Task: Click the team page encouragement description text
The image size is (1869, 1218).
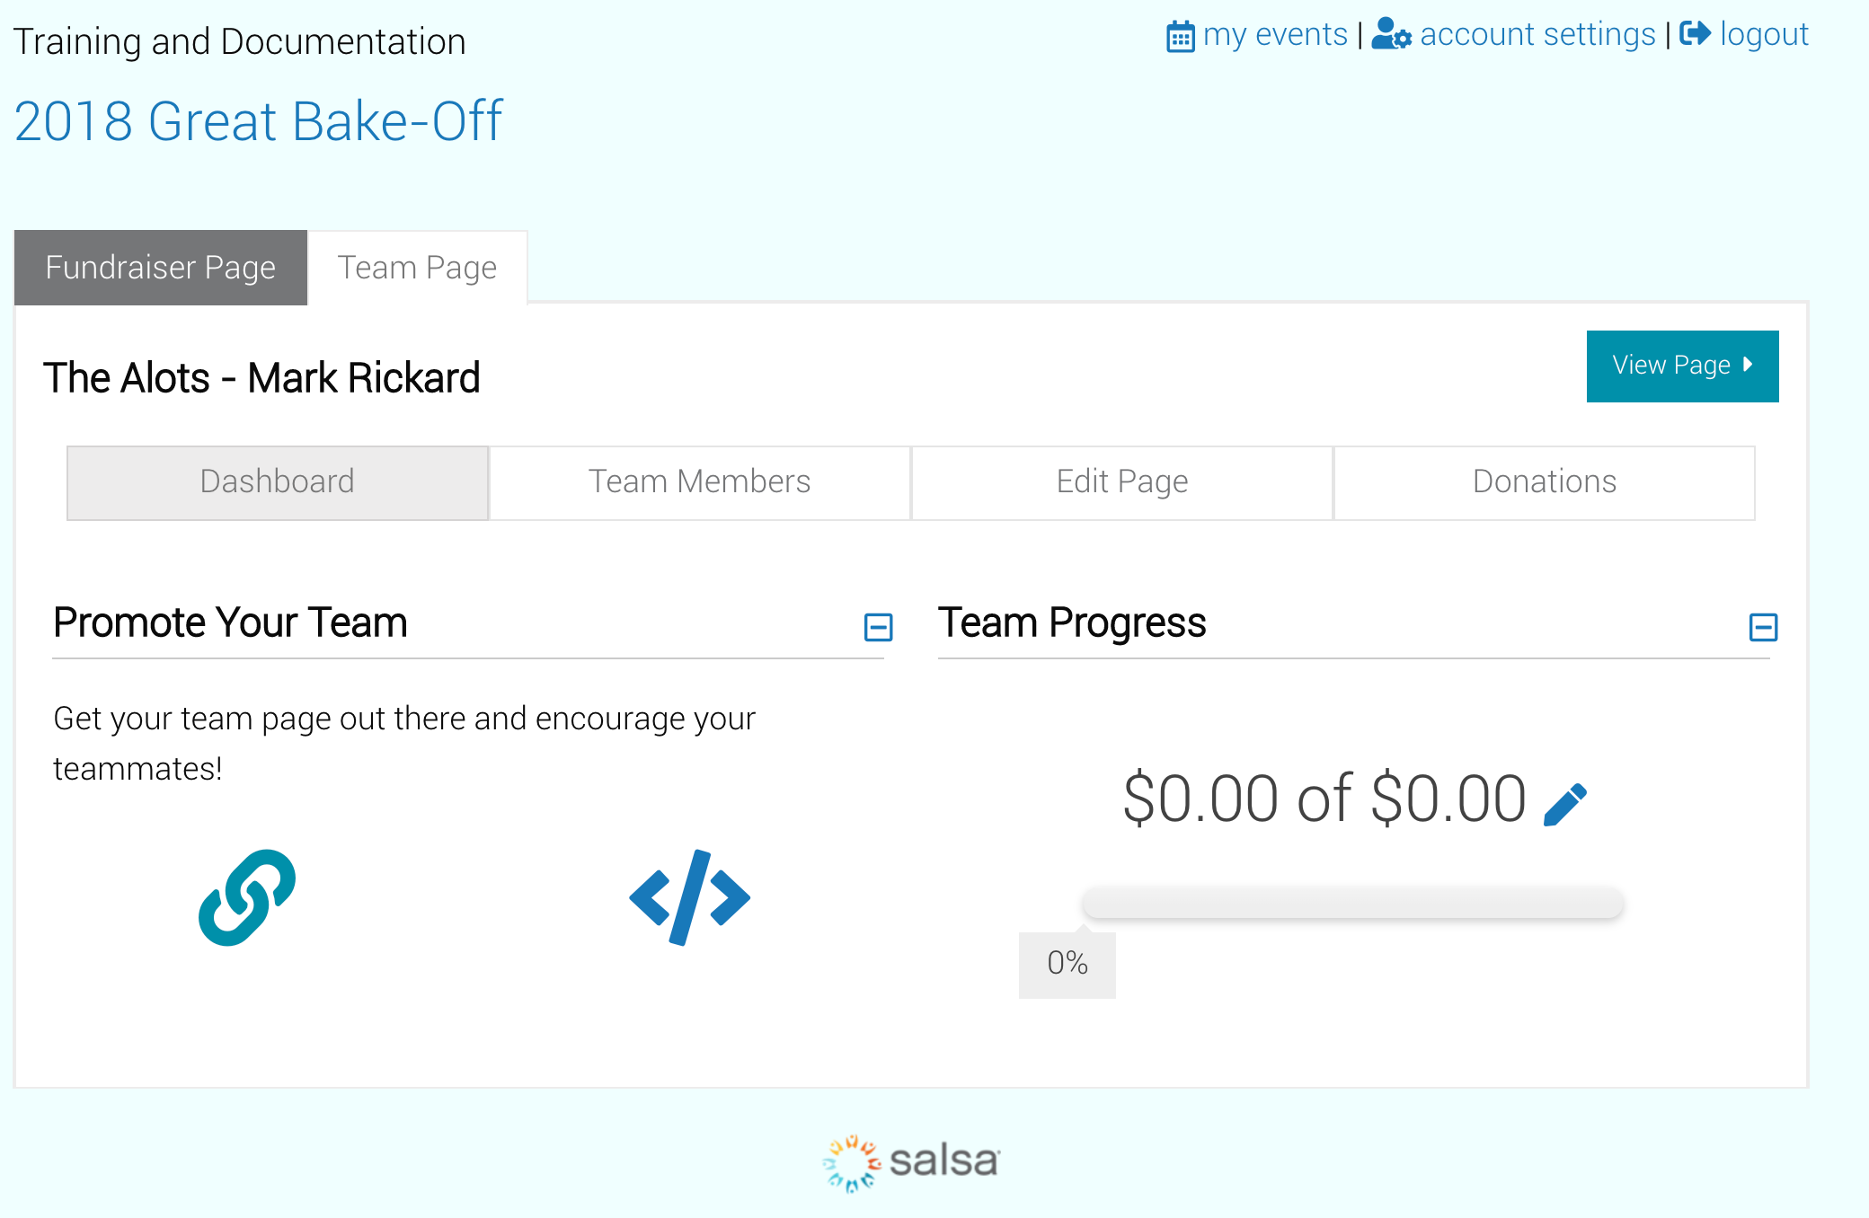Action: click(404, 744)
